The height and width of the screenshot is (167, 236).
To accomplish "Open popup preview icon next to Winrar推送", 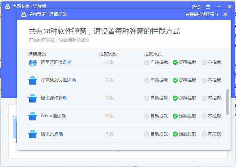I will coord(64,116).
